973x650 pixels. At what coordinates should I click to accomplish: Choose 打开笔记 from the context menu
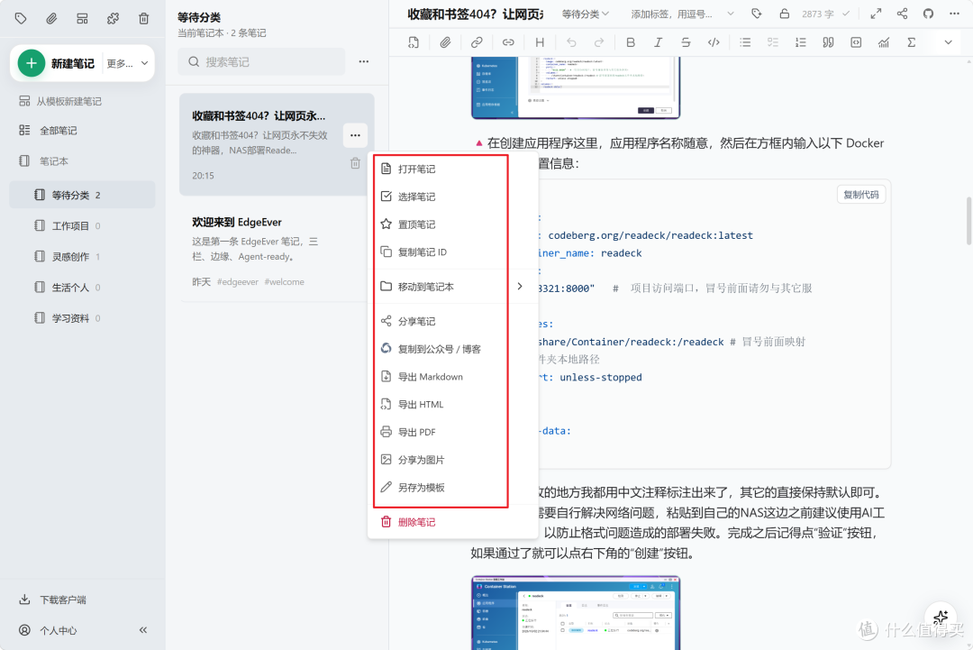pos(453,169)
